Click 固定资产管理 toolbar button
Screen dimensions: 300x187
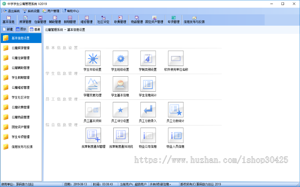[x=154, y=20]
